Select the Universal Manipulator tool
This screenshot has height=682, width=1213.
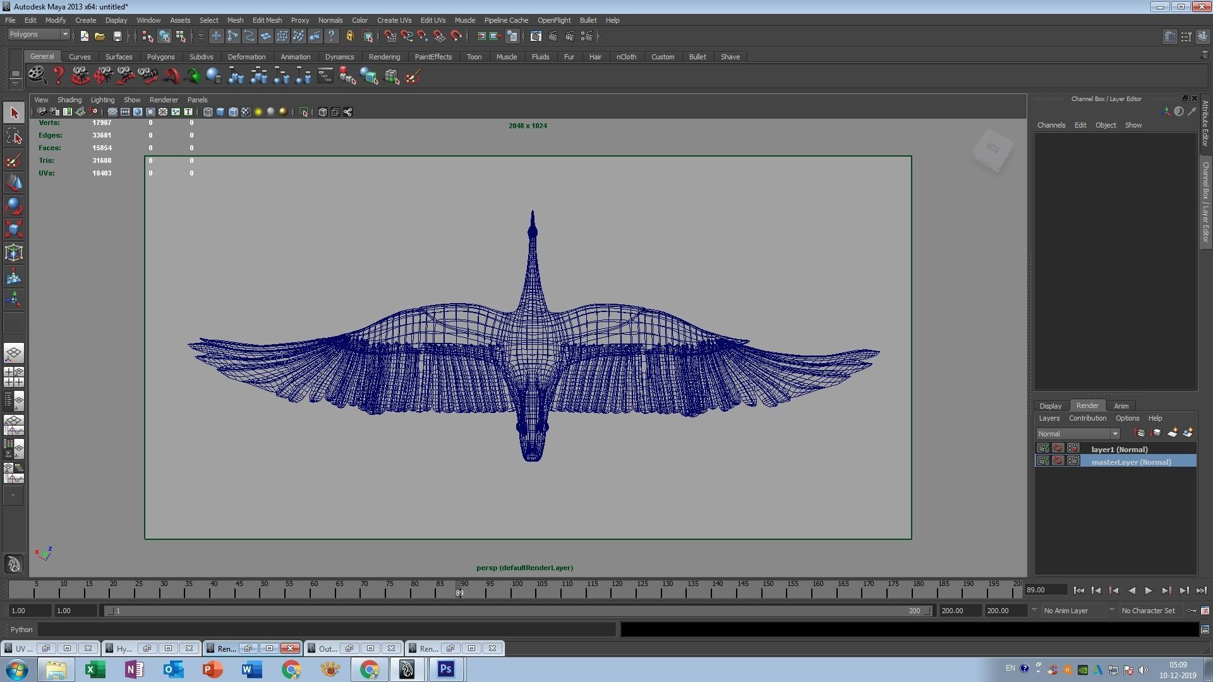(x=14, y=253)
